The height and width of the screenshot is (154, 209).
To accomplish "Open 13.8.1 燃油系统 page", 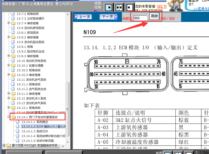I will pos(28,33).
